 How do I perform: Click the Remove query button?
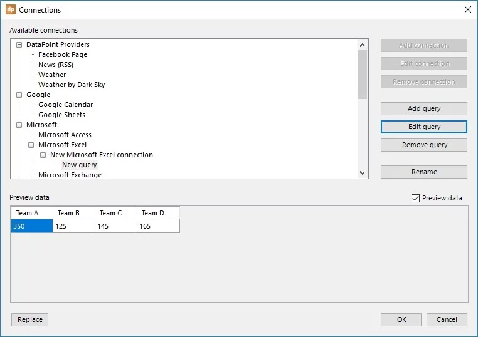tap(423, 145)
